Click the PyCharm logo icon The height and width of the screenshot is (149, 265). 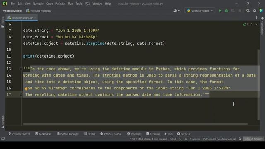click(5, 3)
